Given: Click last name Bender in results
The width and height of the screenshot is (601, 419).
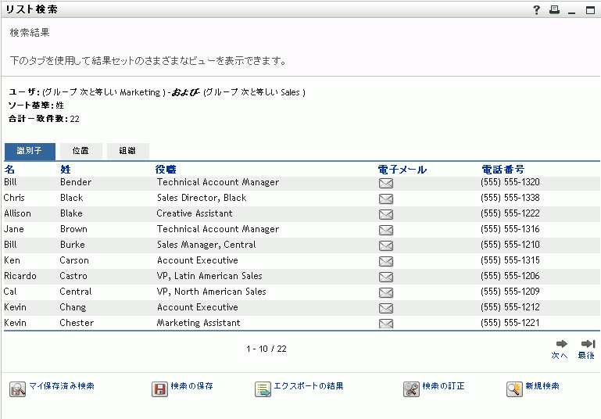Looking at the screenshot, I should (x=76, y=182).
